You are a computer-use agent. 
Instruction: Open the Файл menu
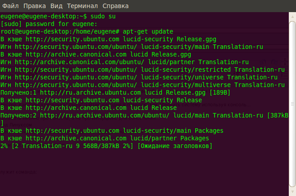10,7
